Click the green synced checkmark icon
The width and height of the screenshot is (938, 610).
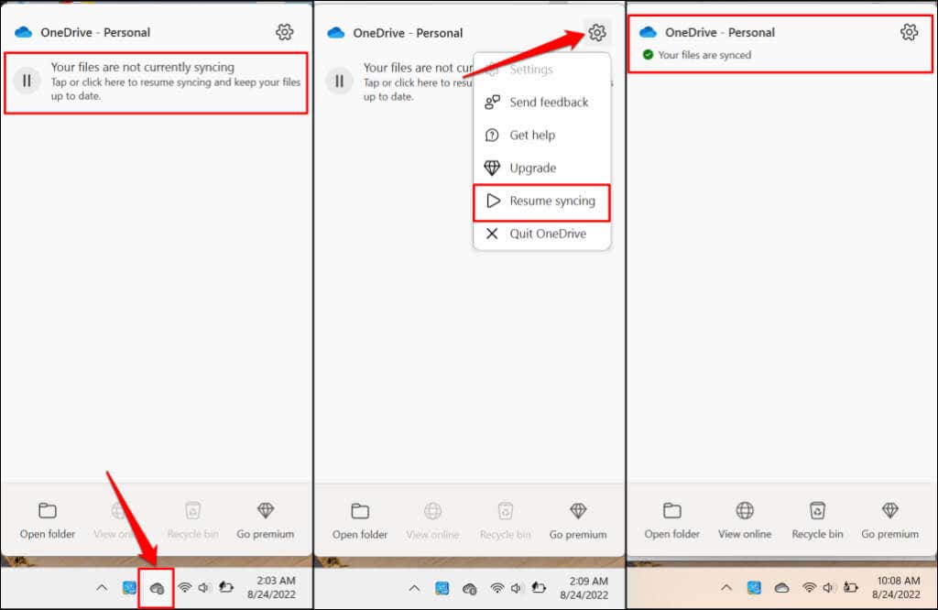tap(648, 54)
